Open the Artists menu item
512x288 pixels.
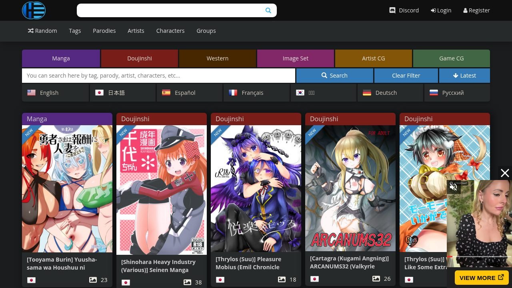tap(136, 31)
